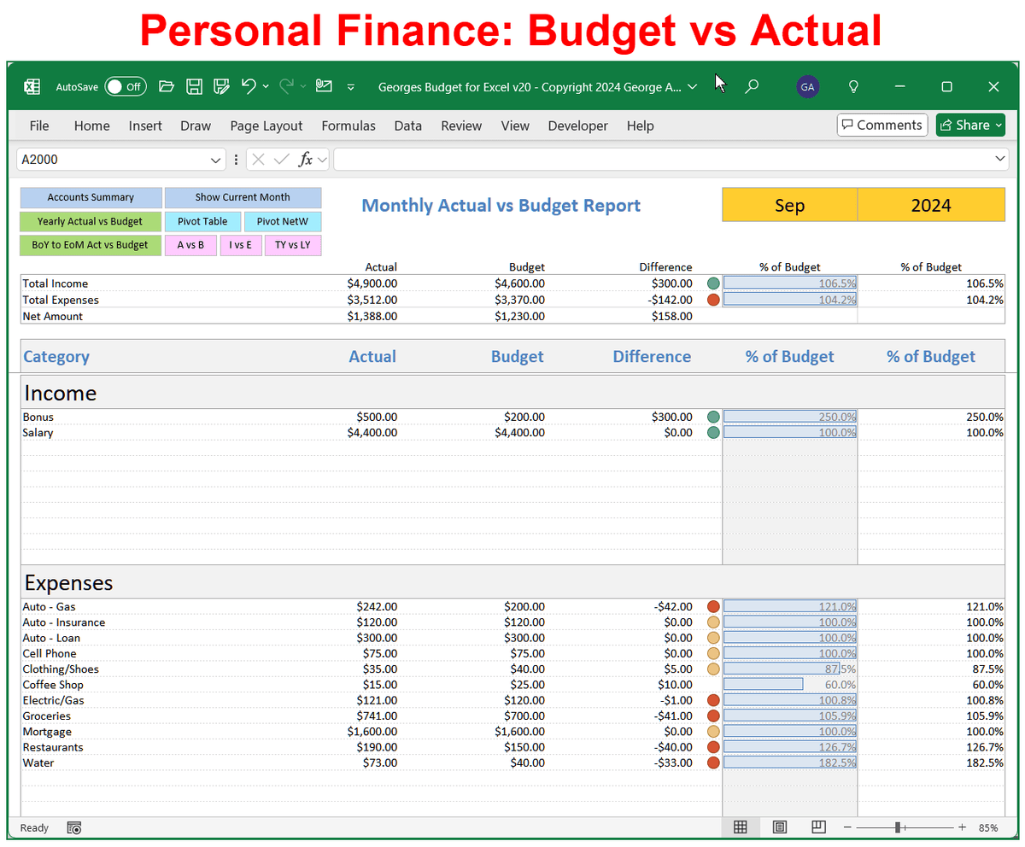Viewport: 1025px width, 847px height.
Task: Open the Redo history dropdown arrow
Action: [303, 86]
